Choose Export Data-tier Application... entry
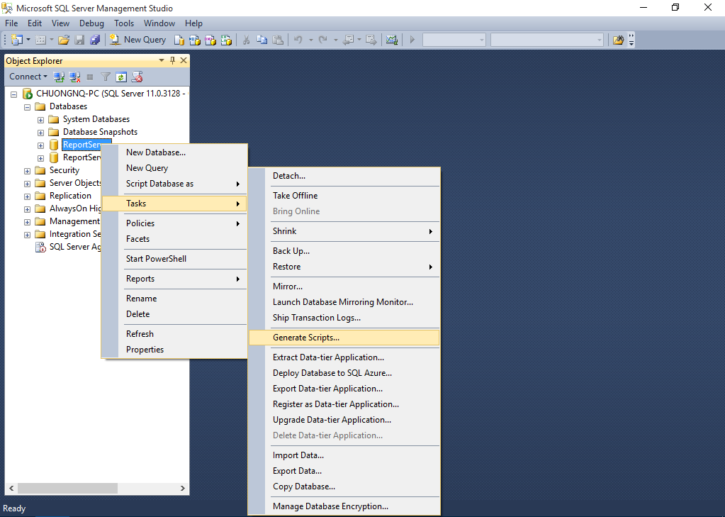 [x=344, y=389]
